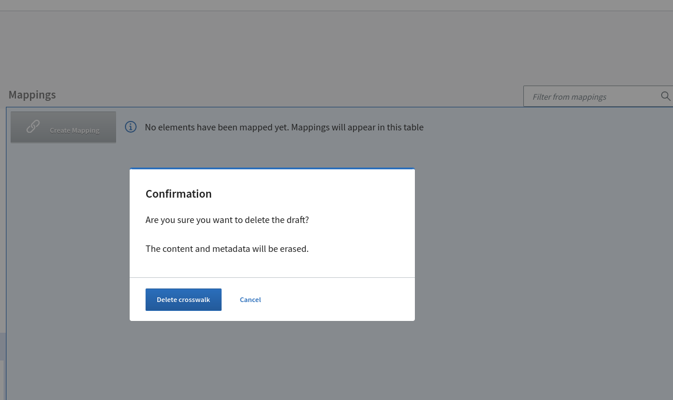Click the blank grey area above the Mappings heading
Screen dimensions: 673x400
pyautogui.click(x=336, y=47)
